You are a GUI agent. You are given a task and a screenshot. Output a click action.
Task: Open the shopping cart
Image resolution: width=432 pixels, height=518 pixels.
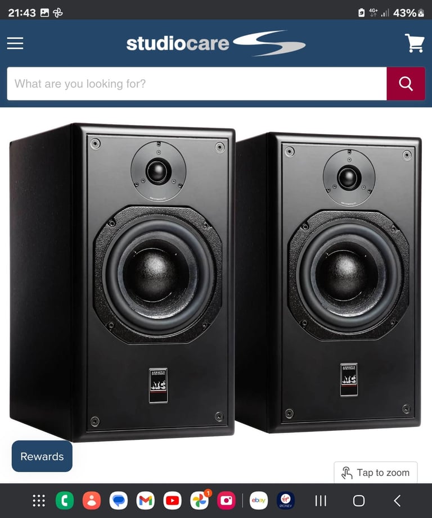click(x=415, y=43)
